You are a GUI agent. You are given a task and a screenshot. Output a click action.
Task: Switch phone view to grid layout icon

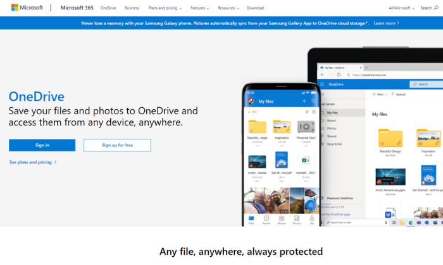pos(314,112)
